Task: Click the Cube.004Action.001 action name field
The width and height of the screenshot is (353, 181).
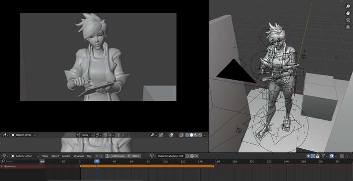Action: coord(170,156)
